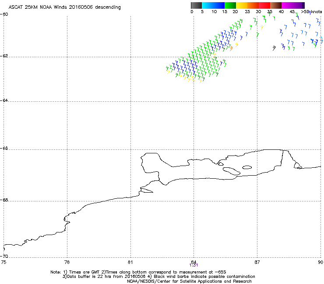Click the red 30-35 knots color segment

(x=264, y=5)
